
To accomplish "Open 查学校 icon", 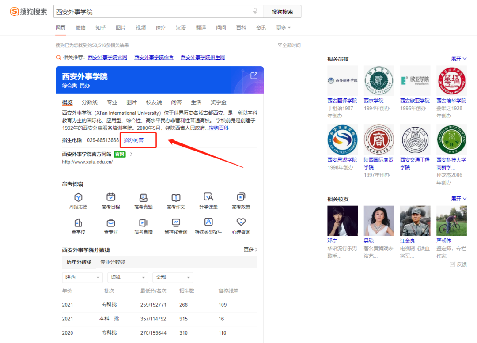I will pyautogui.click(x=78, y=222).
